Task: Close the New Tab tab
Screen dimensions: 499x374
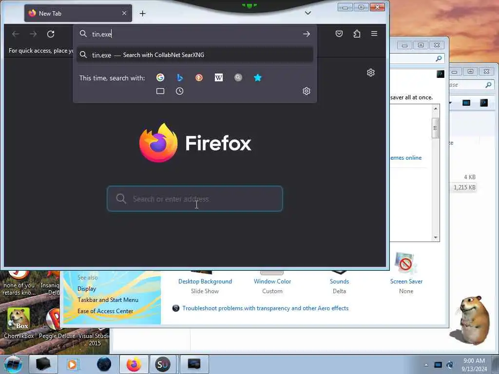Action: [124, 13]
